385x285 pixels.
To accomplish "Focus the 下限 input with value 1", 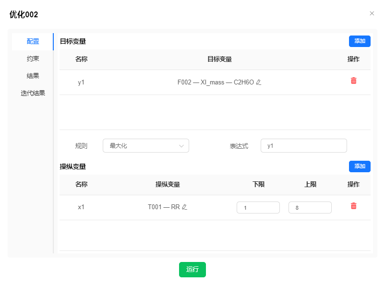I will (x=258, y=208).
